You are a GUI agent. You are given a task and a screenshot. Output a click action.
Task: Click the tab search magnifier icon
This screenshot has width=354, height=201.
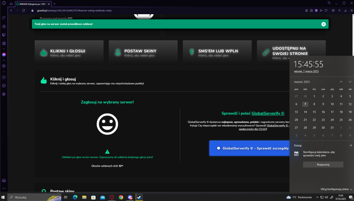click(x=329, y=3)
